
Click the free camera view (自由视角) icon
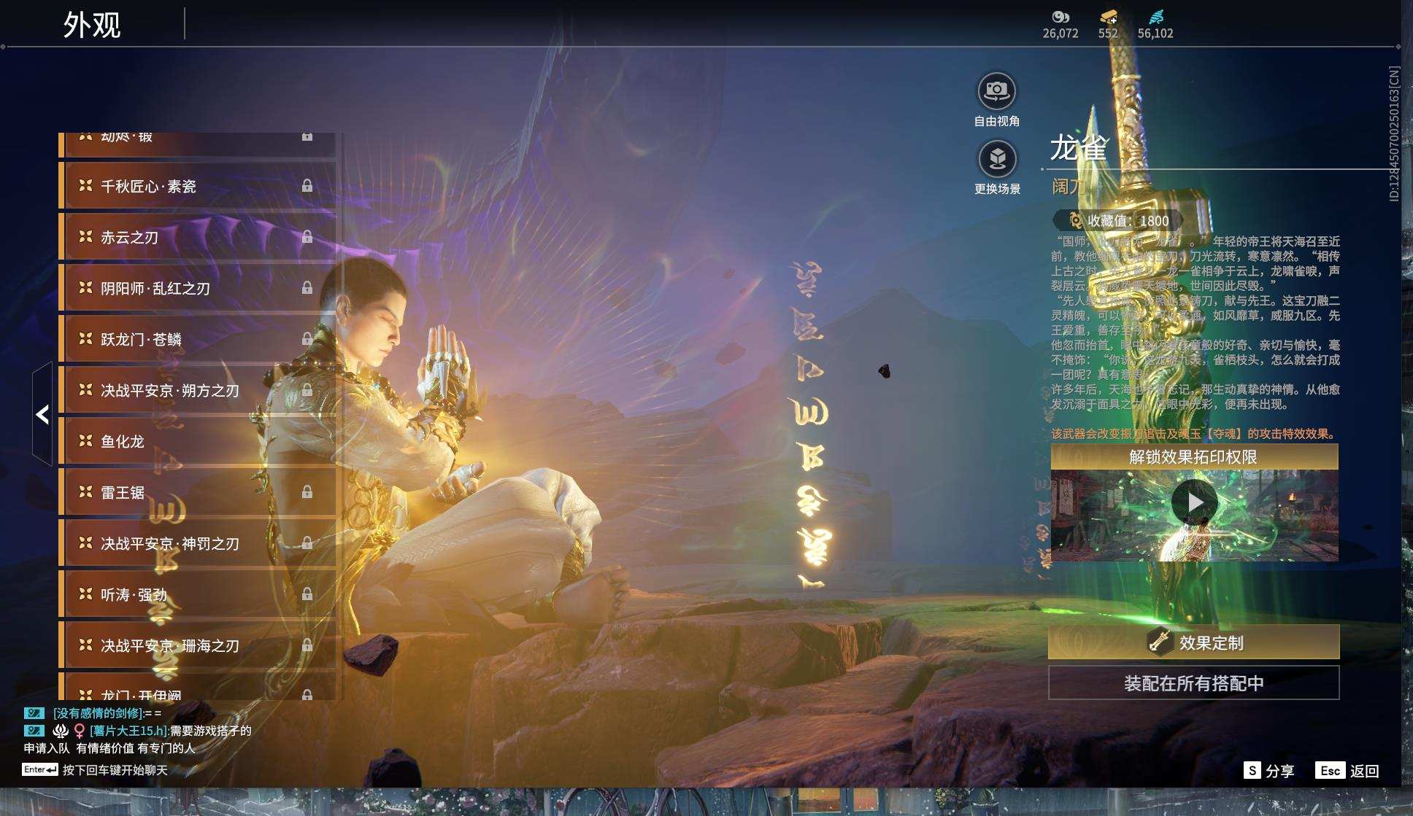[996, 91]
